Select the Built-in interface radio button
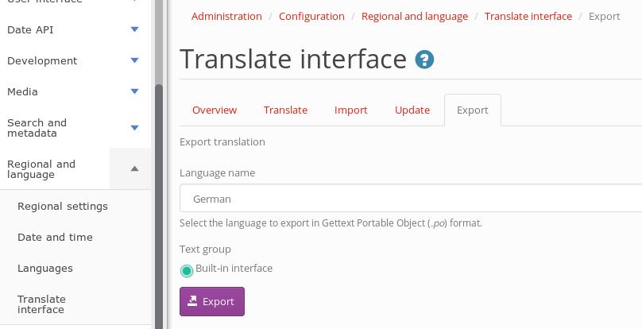 [187, 270]
